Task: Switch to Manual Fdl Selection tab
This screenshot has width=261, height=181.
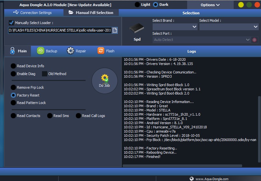Action: click(x=91, y=13)
